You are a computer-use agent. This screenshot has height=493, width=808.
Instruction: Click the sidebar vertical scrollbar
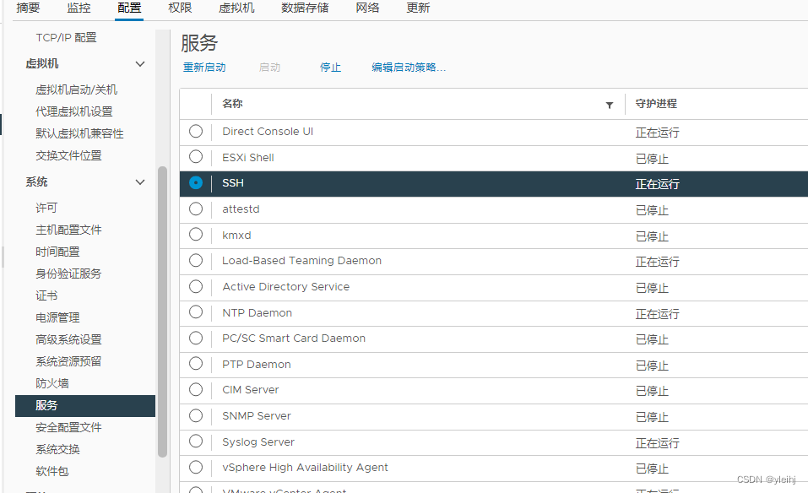click(x=162, y=312)
